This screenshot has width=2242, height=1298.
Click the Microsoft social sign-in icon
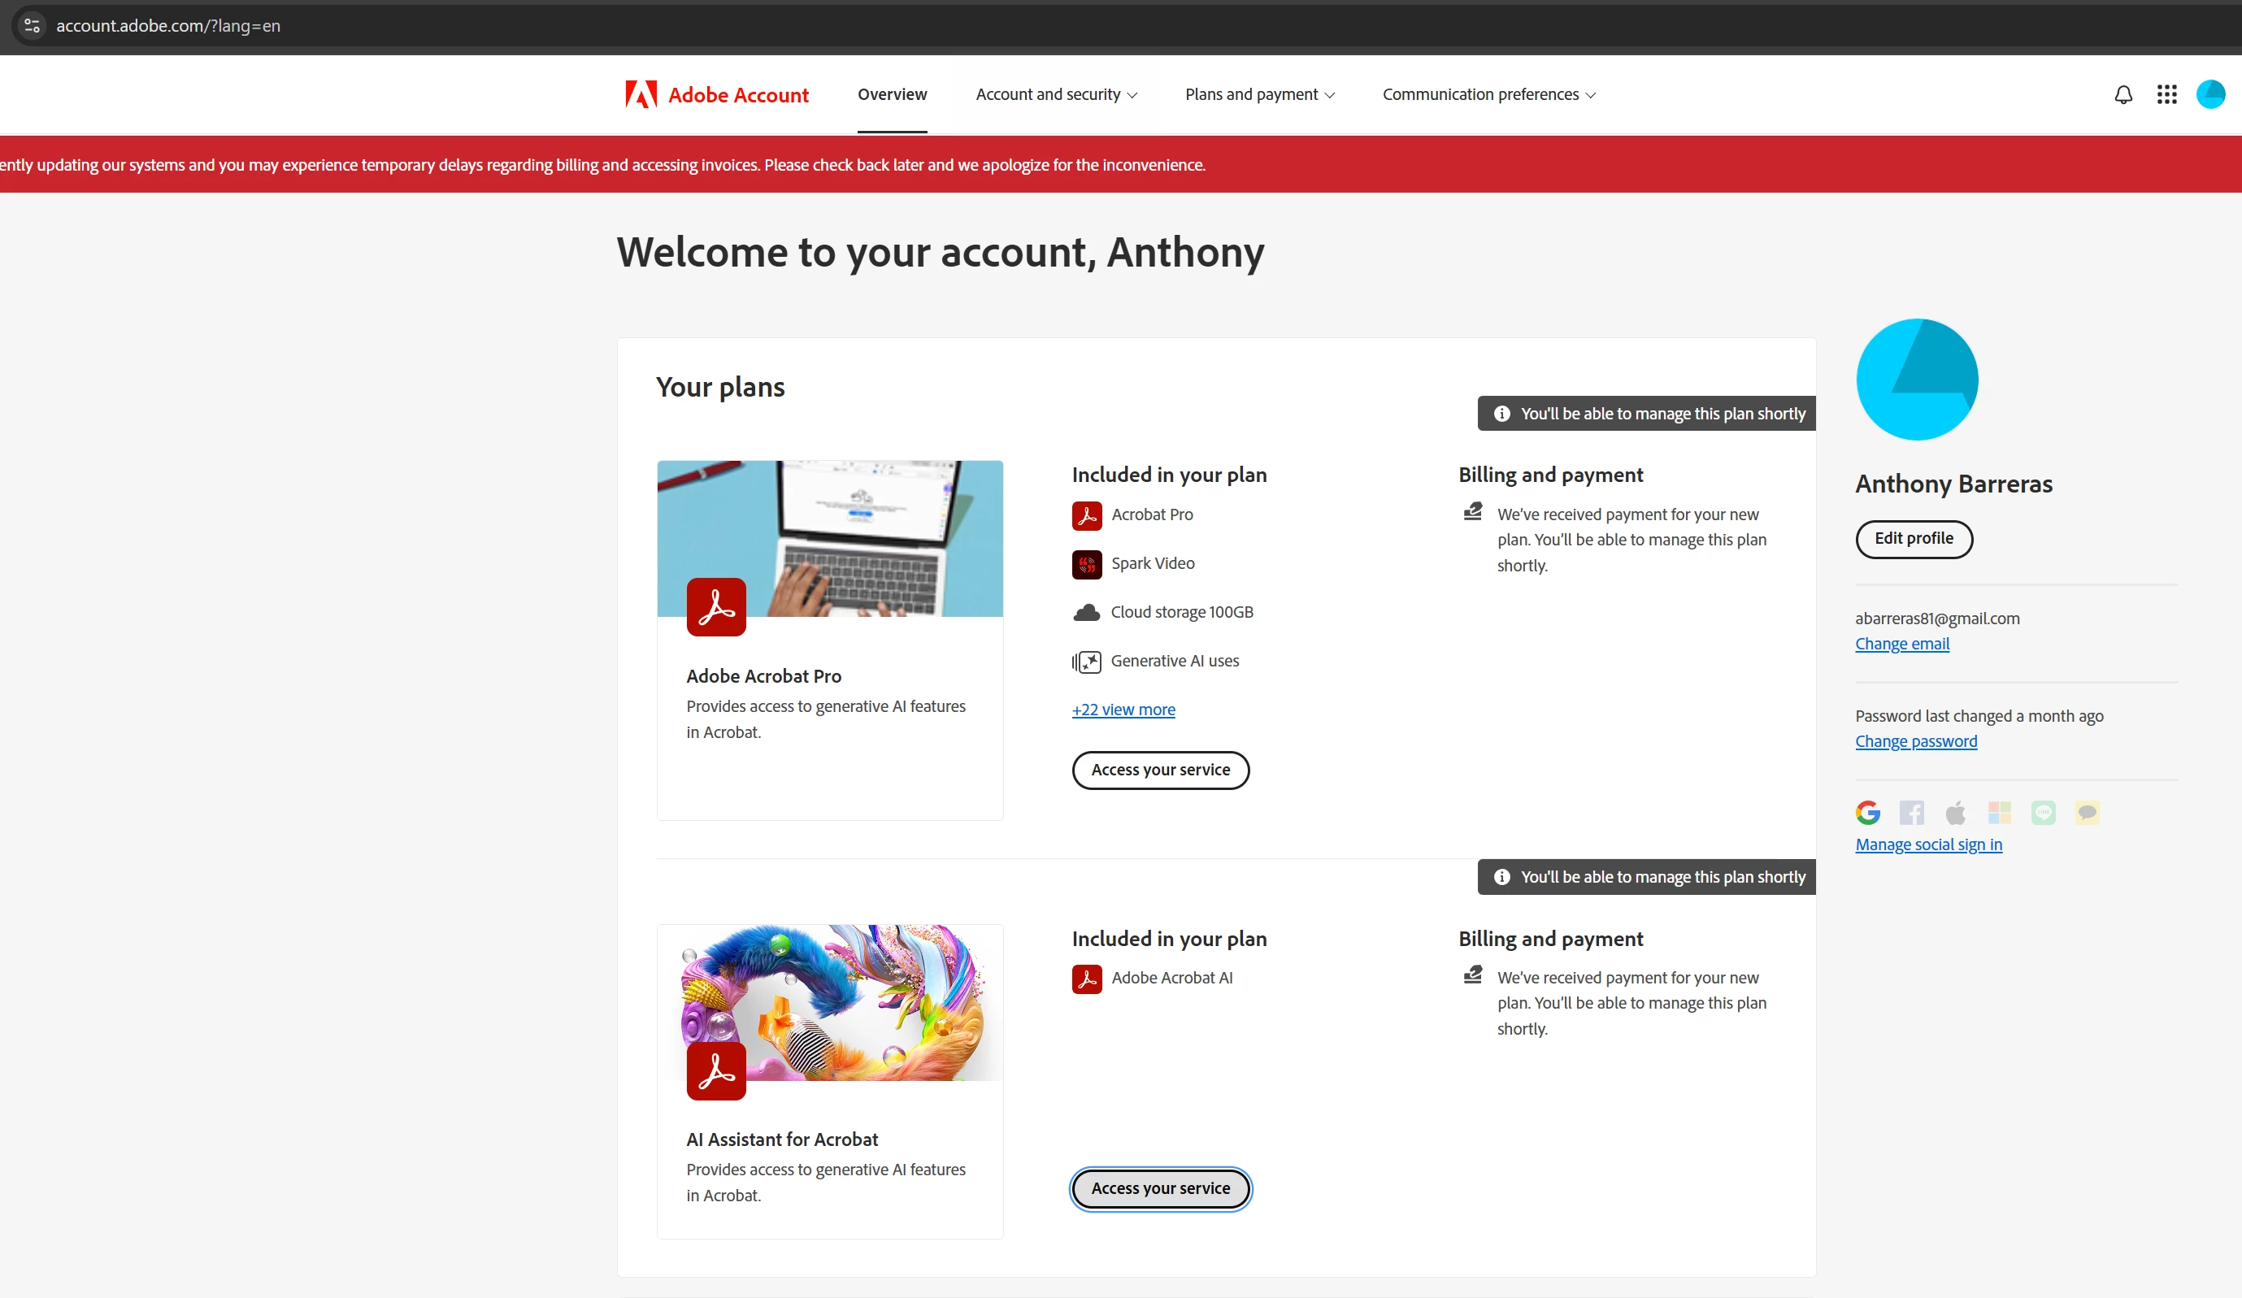tap(1999, 812)
